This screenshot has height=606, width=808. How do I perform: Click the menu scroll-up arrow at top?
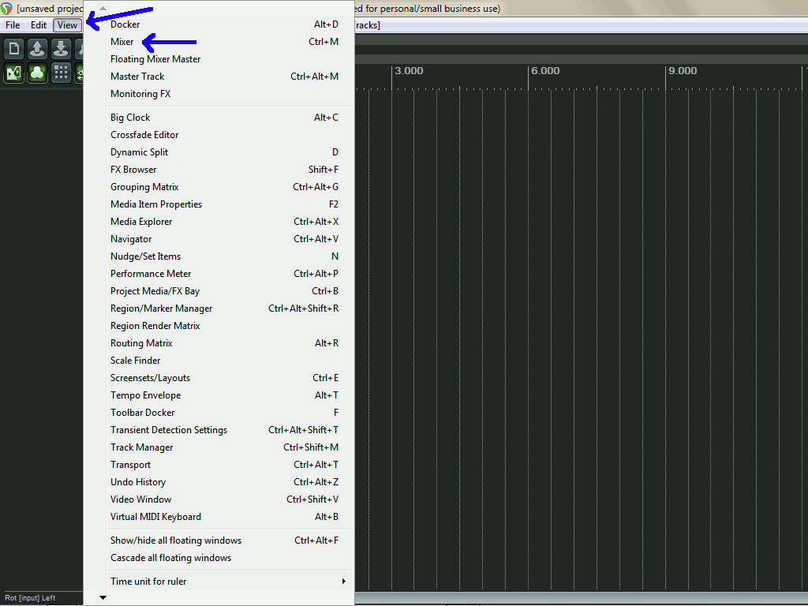103,8
